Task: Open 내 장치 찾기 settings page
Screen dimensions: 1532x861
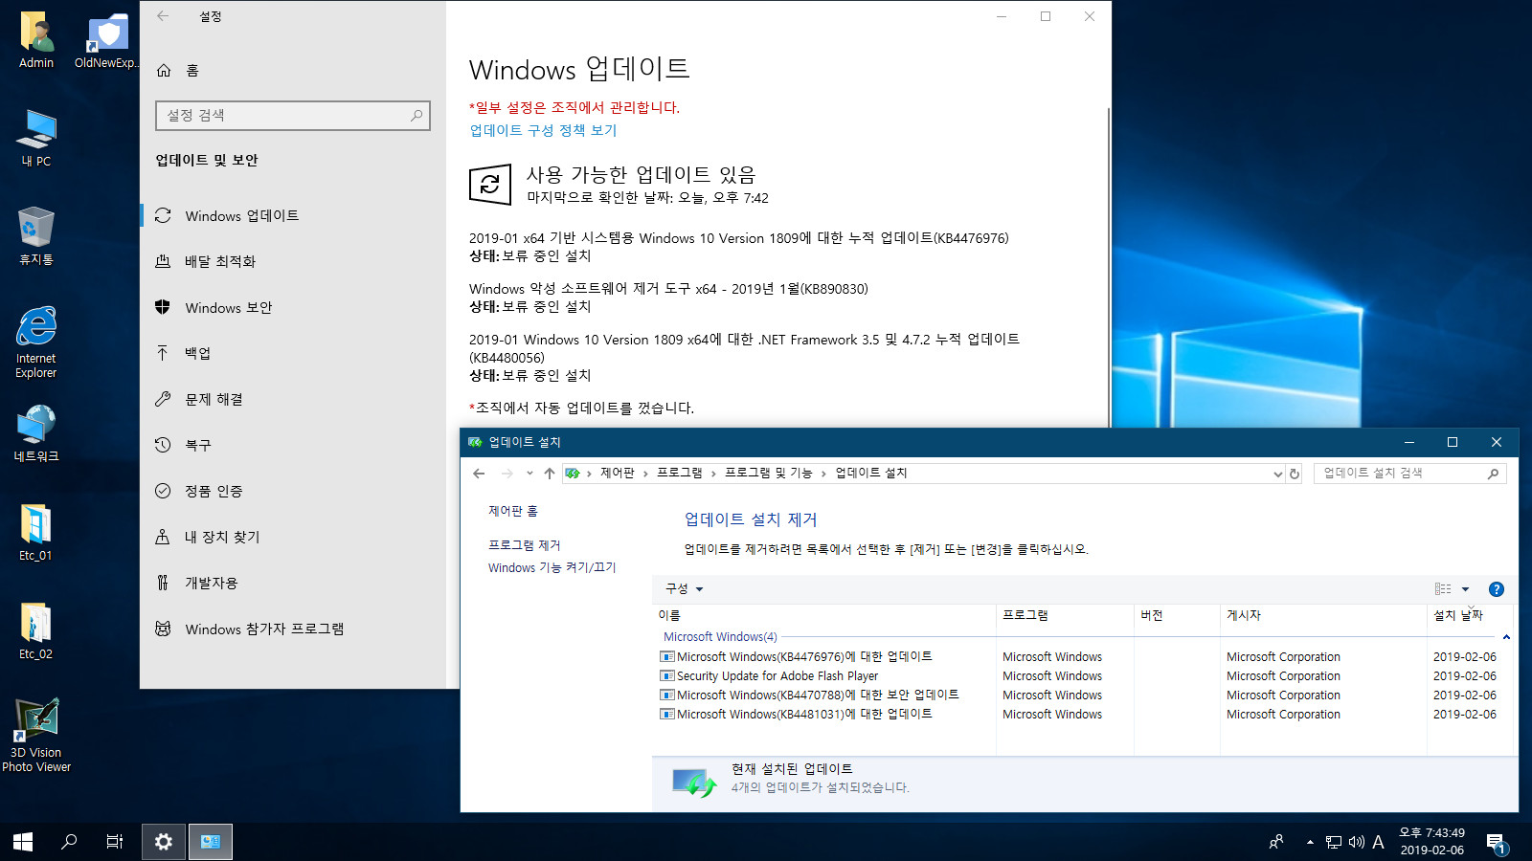Action: click(292, 537)
